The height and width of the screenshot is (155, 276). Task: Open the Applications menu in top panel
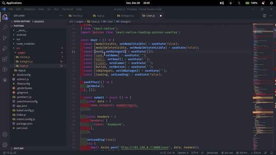click(12, 3)
